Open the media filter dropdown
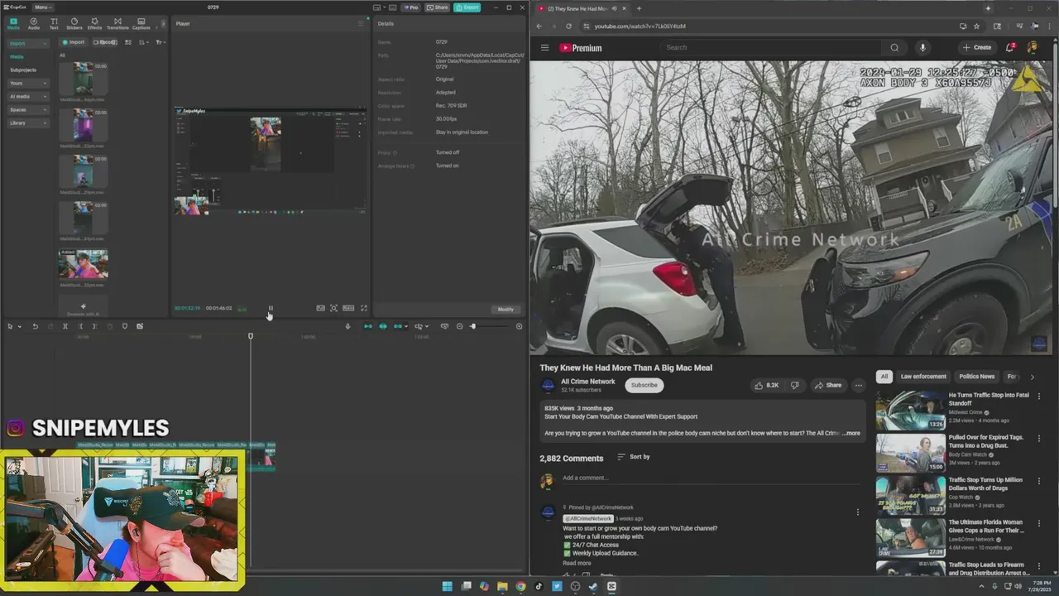The height and width of the screenshot is (596, 1059). click(160, 42)
